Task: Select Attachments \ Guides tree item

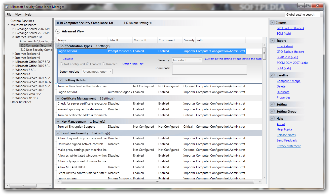Action: click(34, 41)
